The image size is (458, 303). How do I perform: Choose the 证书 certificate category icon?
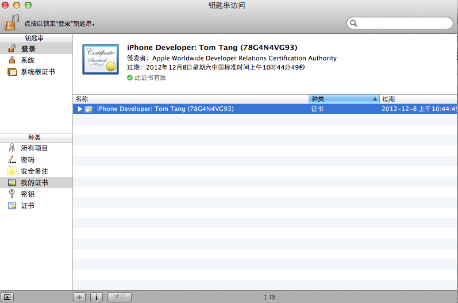pos(12,205)
